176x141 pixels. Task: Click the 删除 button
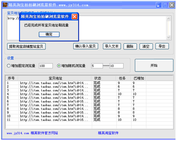(x=130, y=46)
